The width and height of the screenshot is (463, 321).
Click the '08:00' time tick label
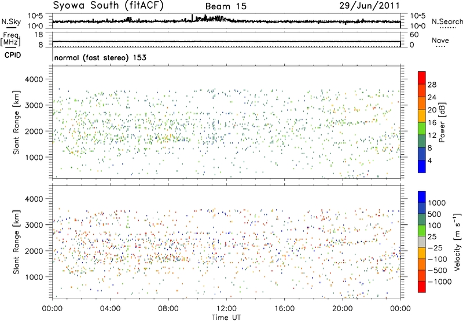point(168,309)
